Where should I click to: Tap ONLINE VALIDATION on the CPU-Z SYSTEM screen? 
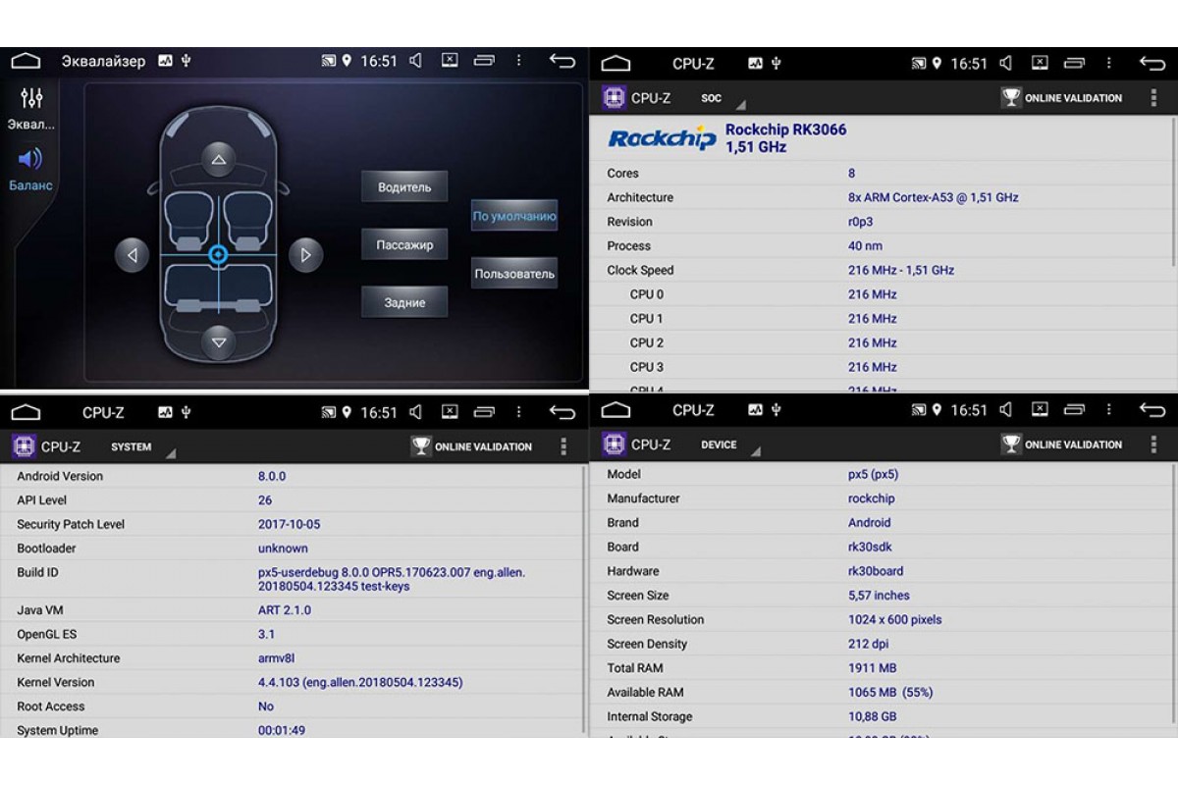(x=471, y=446)
